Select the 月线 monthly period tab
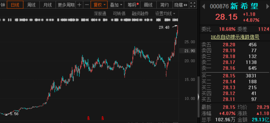The height and width of the screenshot is (123, 270). click(x=47, y=5)
